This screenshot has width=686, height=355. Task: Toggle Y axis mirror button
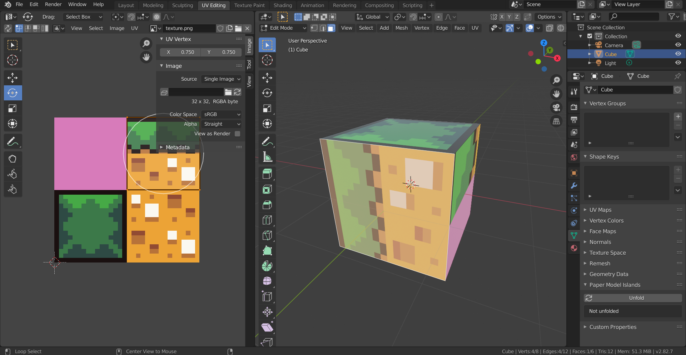click(509, 17)
